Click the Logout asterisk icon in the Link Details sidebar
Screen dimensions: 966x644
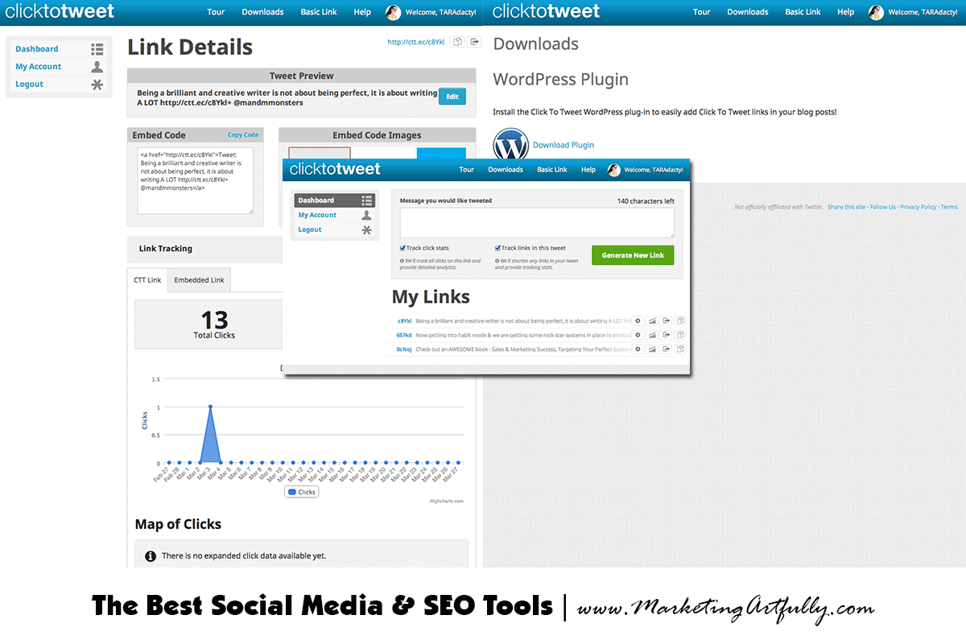pos(97,85)
